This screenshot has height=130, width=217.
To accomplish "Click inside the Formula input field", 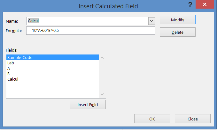I will 90,31.
